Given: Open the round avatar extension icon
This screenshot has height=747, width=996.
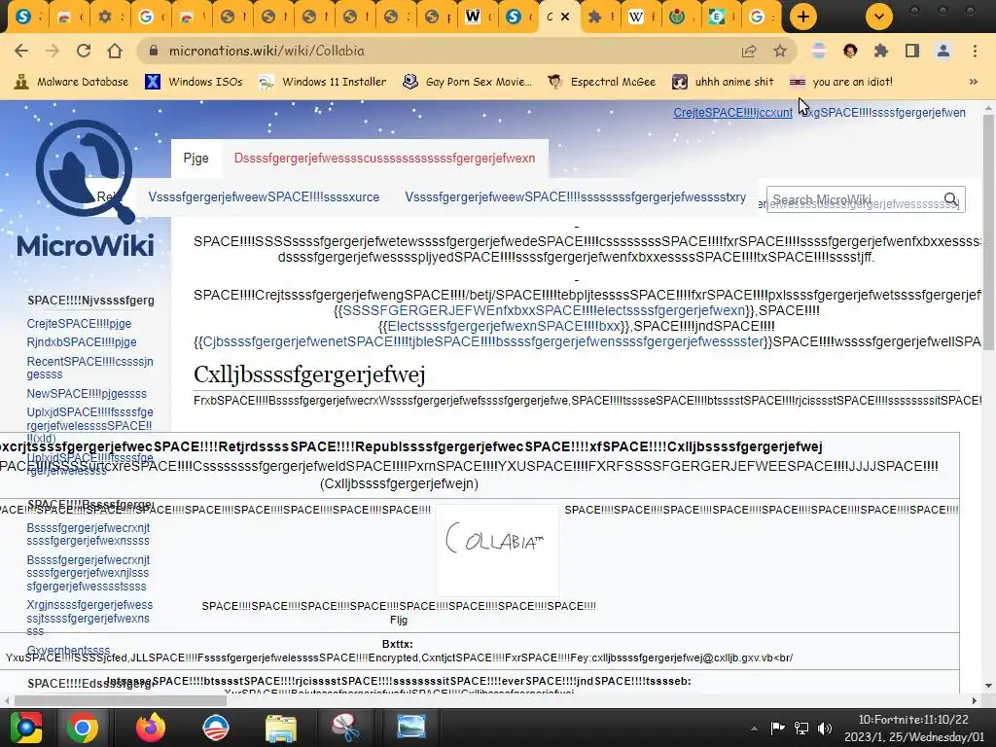Looking at the screenshot, I should coord(850,51).
